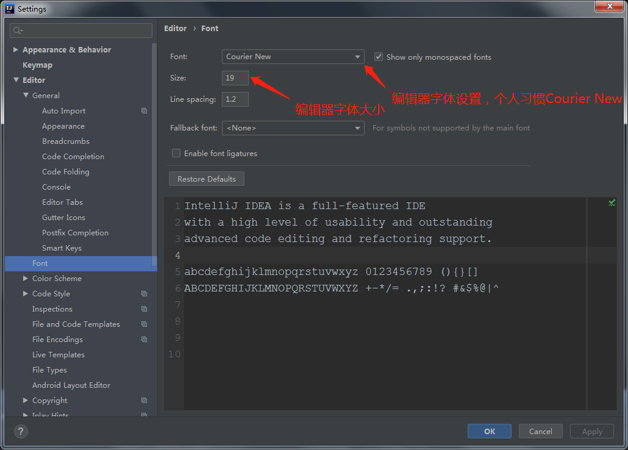
Task: Click the green inspection checkmark in preview pane
Action: pos(612,202)
